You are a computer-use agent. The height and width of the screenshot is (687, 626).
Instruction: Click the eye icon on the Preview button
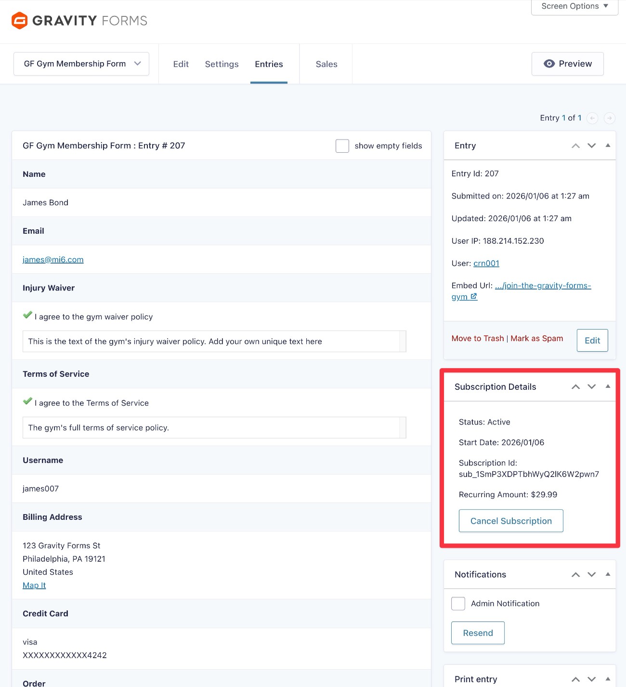coord(549,63)
